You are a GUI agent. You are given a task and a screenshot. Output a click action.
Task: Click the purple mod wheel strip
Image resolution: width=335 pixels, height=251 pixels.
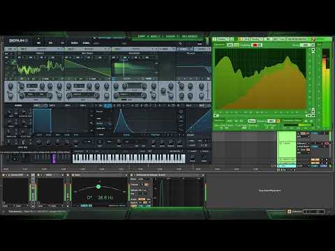(54, 158)
